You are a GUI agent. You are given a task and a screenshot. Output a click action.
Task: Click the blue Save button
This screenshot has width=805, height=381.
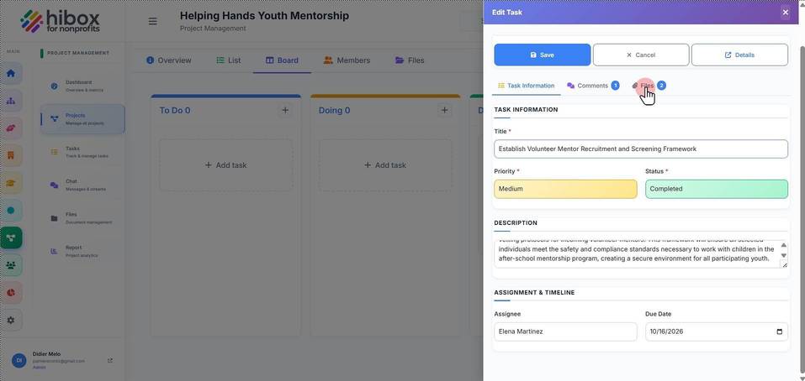coord(543,55)
